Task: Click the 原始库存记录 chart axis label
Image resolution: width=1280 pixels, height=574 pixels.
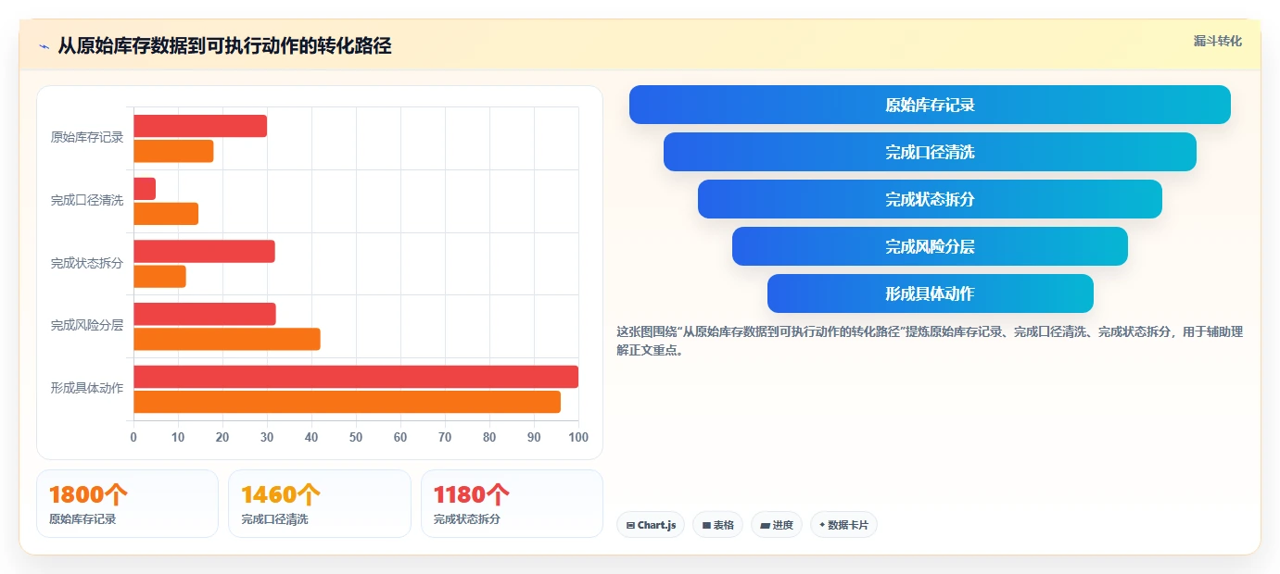Action: pyautogui.click(x=87, y=137)
